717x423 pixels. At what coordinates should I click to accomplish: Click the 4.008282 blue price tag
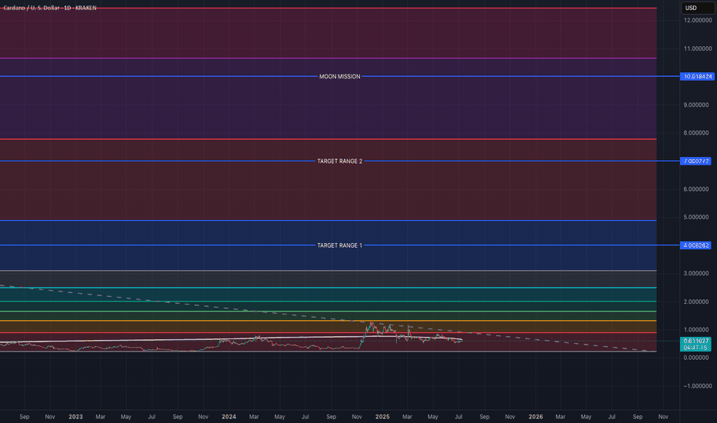(x=695, y=245)
